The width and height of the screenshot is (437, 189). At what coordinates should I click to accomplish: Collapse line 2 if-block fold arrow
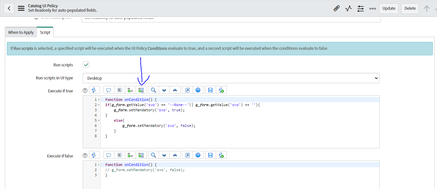pyautogui.click(x=99, y=105)
